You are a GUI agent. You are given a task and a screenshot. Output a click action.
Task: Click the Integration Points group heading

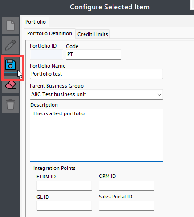(54, 168)
